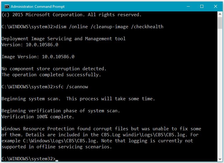
Task: Click the scrollbar down arrow
Action: coord(220,159)
